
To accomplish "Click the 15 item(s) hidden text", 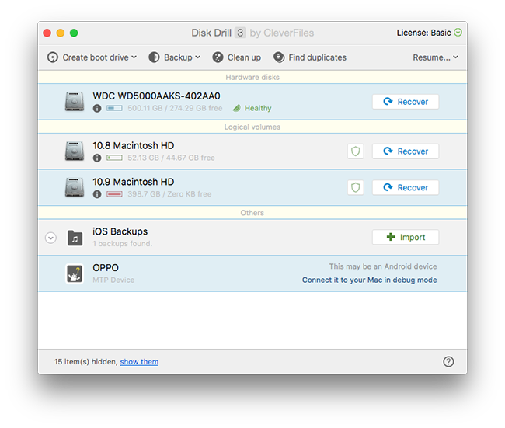I will coord(85,362).
